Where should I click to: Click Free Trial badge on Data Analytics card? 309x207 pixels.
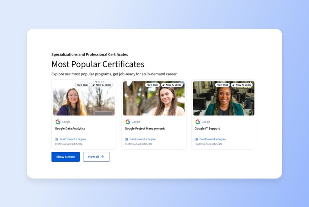82,85
